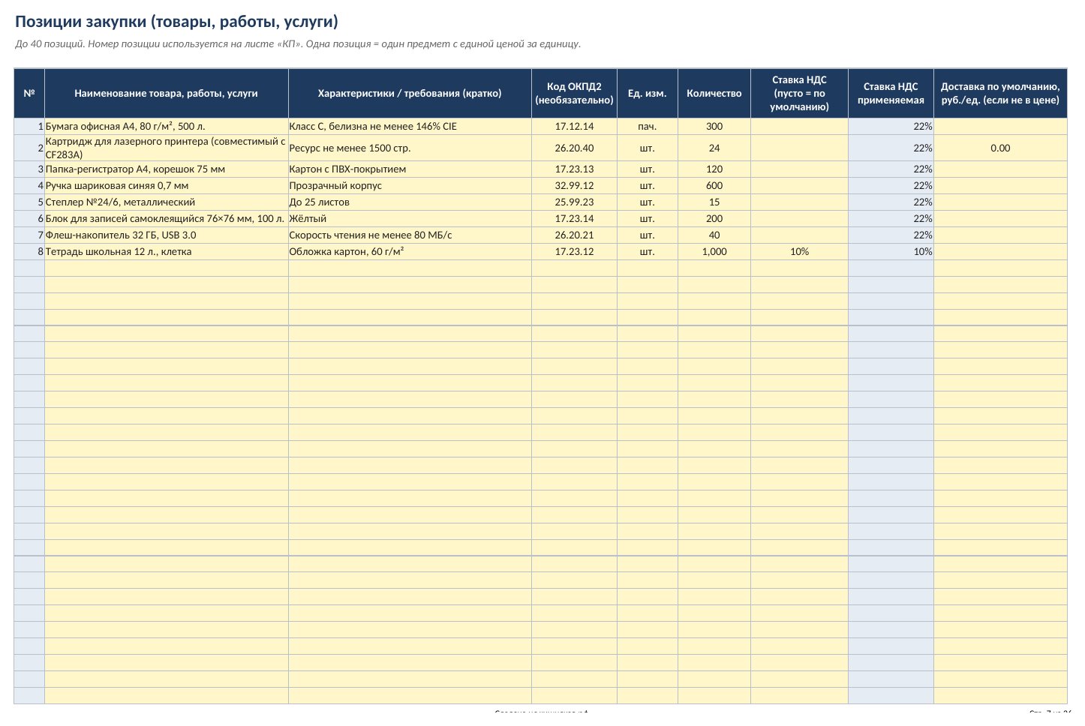
Task: Select 'Прозрачный корпус' characteristics cell
Action: pyautogui.click(x=410, y=185)
